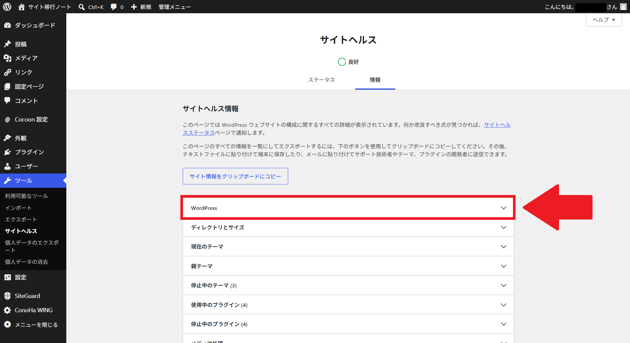Click the 固定ページ pages icon

point(8,86)
